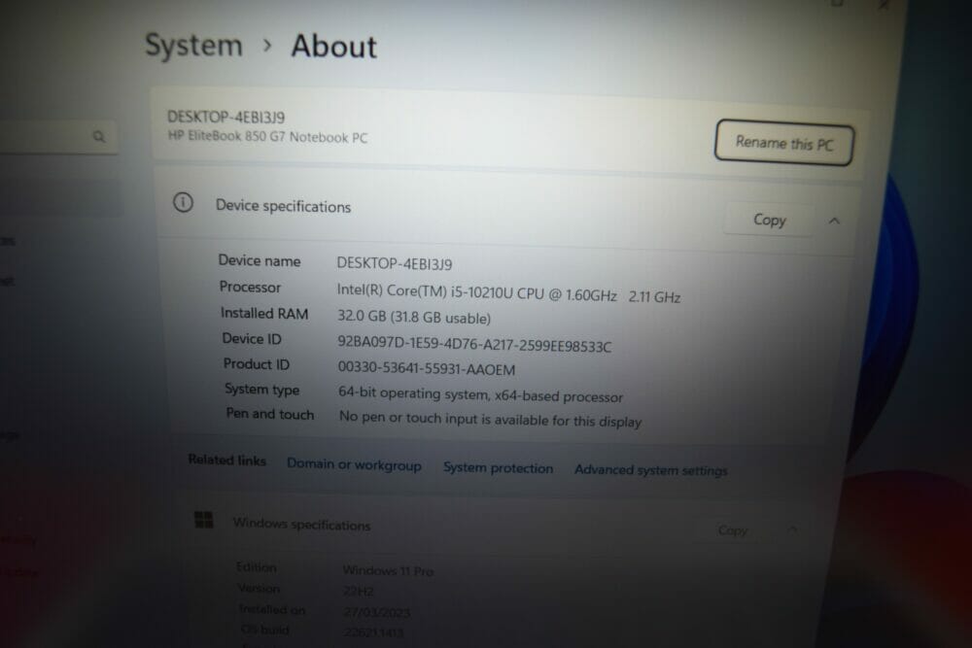
Task: Click the Windows logo icon beside Windows specifications
Action: tap(204, 520)
